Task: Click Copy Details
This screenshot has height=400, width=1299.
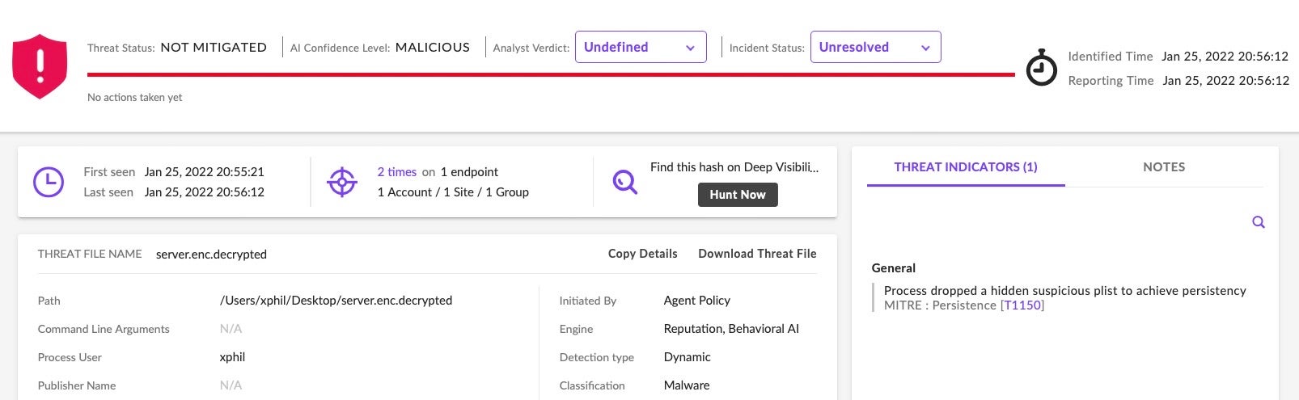Action: [642, 254]
